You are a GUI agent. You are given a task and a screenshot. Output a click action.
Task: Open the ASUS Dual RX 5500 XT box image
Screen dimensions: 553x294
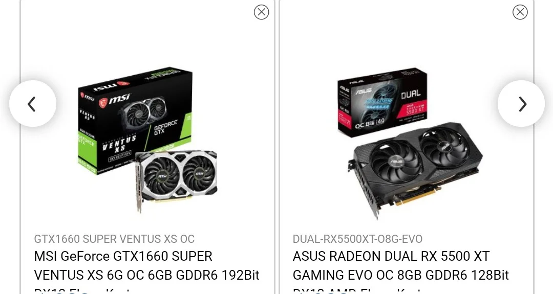coord(382,102)
